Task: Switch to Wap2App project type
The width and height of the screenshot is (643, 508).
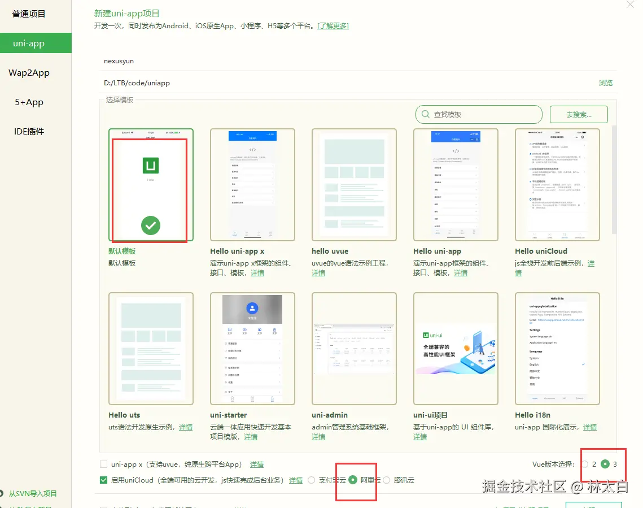Action: [x=29, y=73]
